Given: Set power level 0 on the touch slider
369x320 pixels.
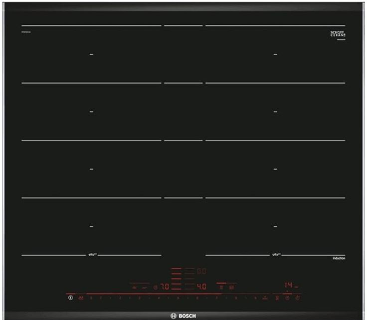Looking at the screenshot, I should (91, 298).
